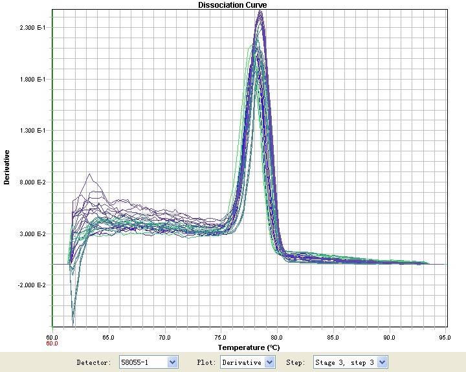Click the red 60.0 marker value
Image resolution: width=466 pixels, height=372 pixels.
coord(52,344)
